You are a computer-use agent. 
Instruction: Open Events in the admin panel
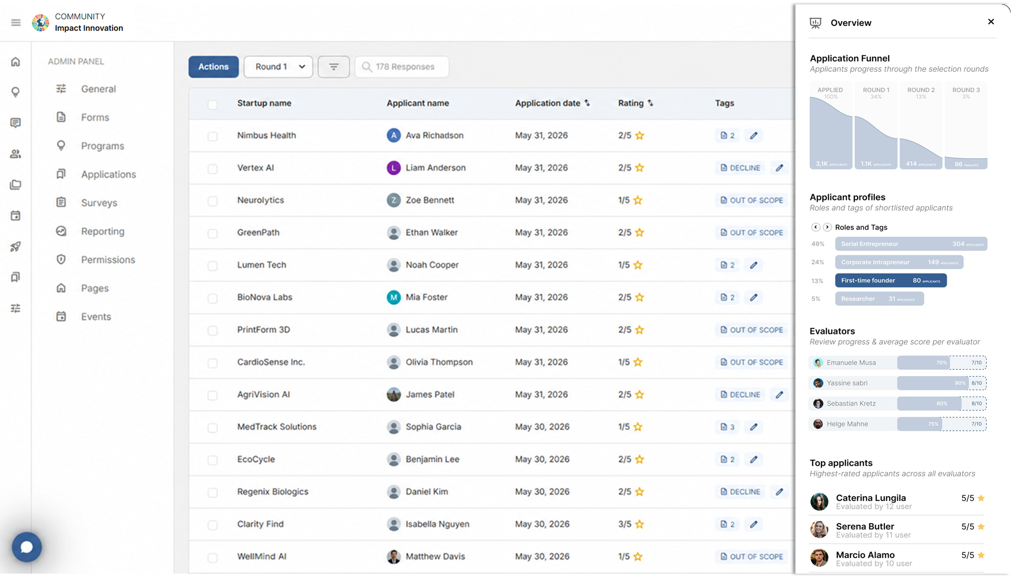coord(96,317)
